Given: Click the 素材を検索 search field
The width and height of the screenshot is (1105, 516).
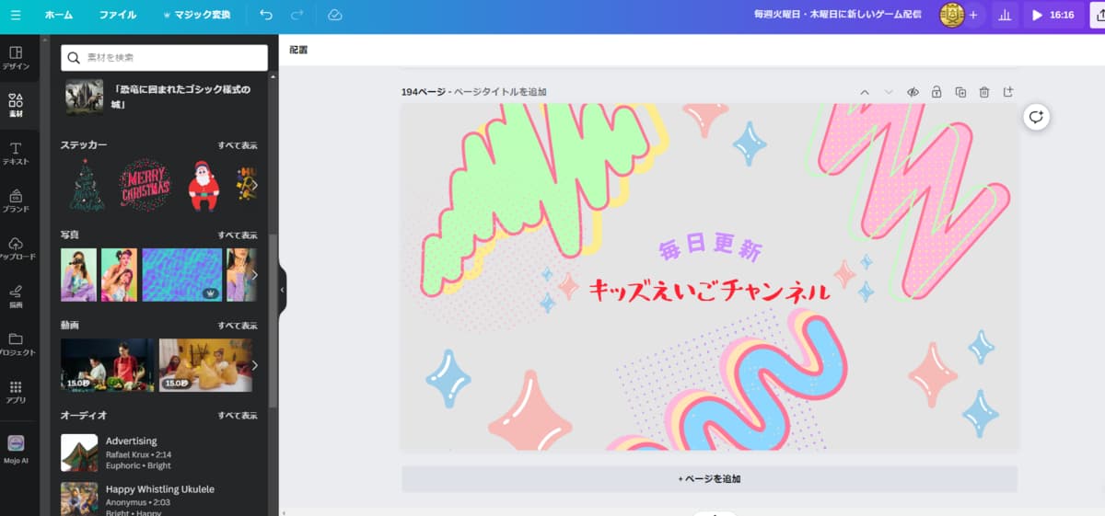Looking at the screenshot, I should (164, 57).
